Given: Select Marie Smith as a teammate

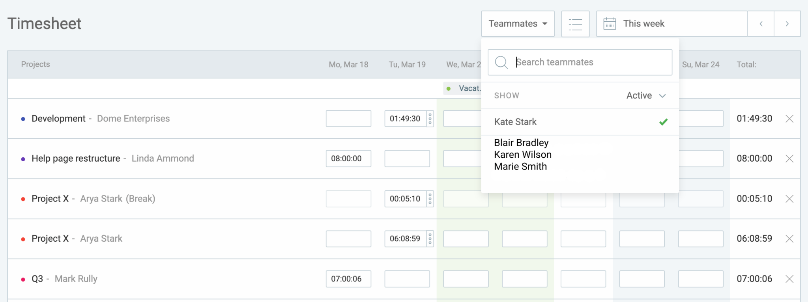Looking at the screenshot, I should [x=520, y=166].
